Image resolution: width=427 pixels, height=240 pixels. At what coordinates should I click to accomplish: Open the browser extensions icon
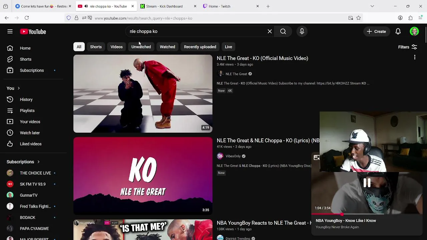(x=411, y=18)
